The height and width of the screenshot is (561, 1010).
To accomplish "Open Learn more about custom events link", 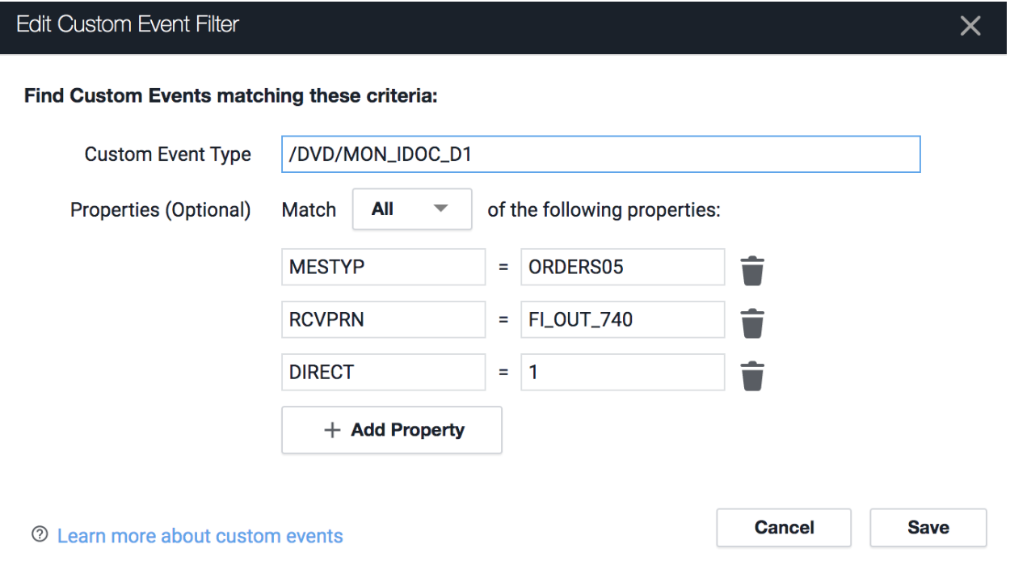I will pos(200,536).
